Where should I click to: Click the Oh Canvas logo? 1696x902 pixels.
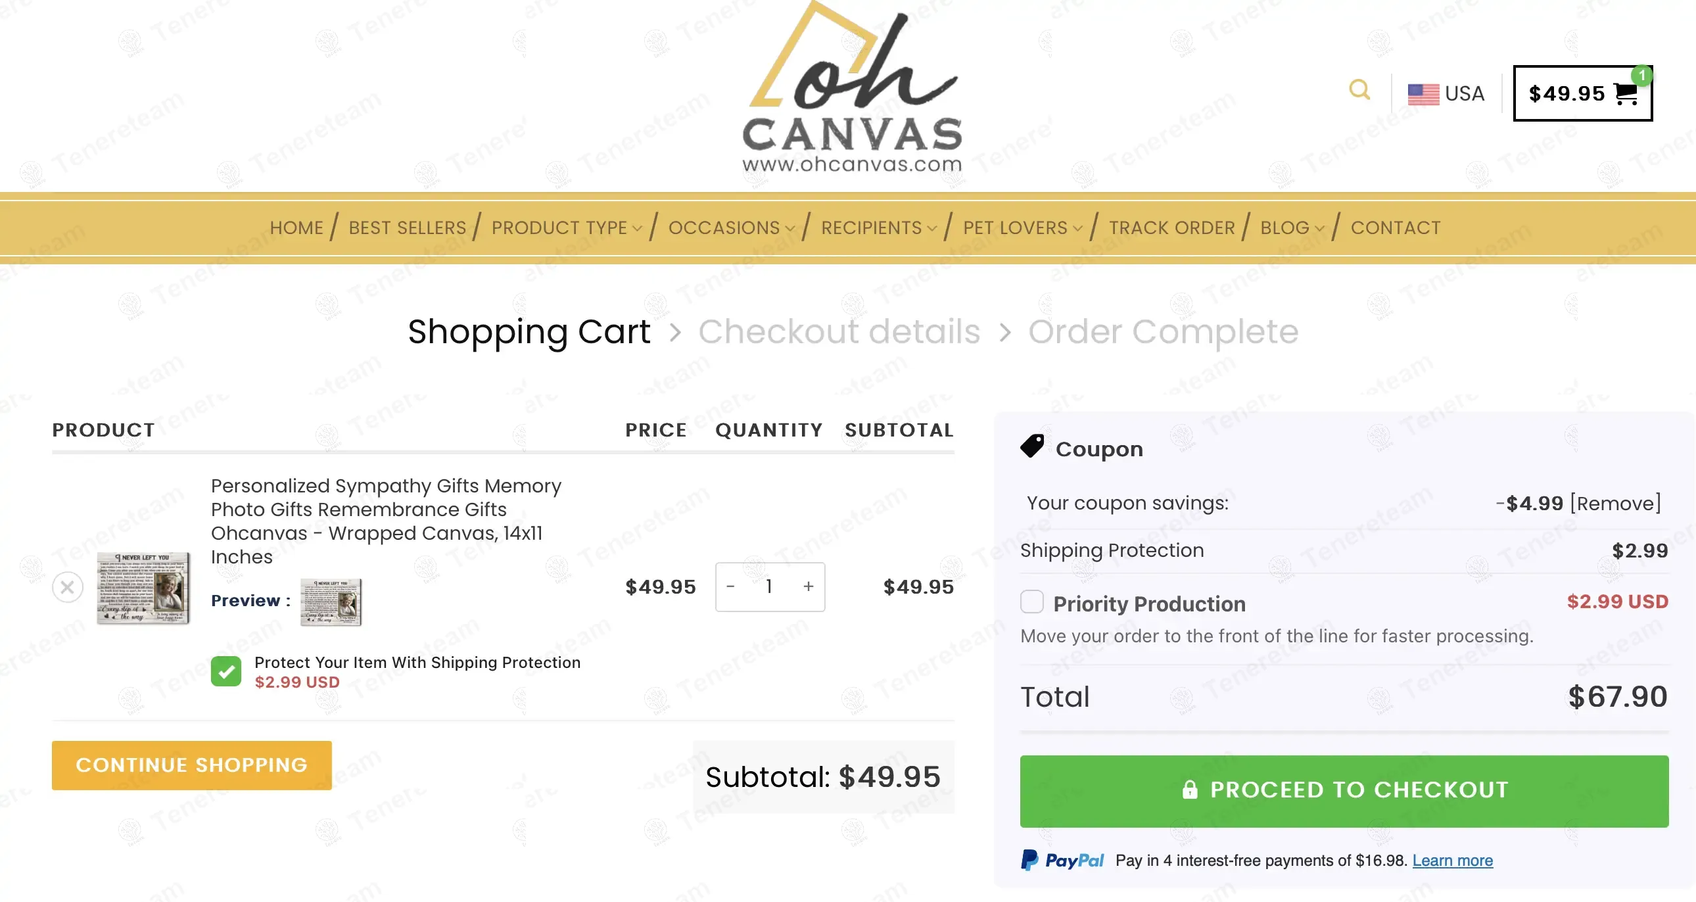pos(852,89)
